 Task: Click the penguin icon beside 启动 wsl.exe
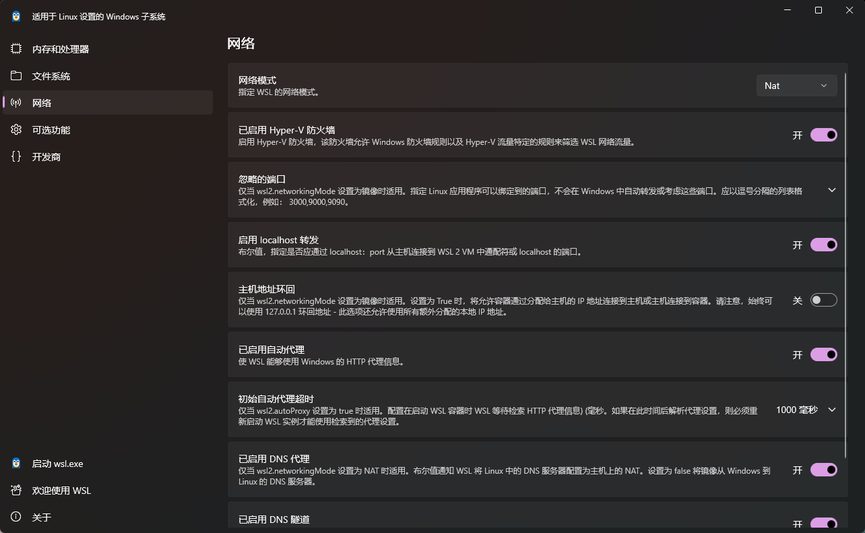pos(16,464)
